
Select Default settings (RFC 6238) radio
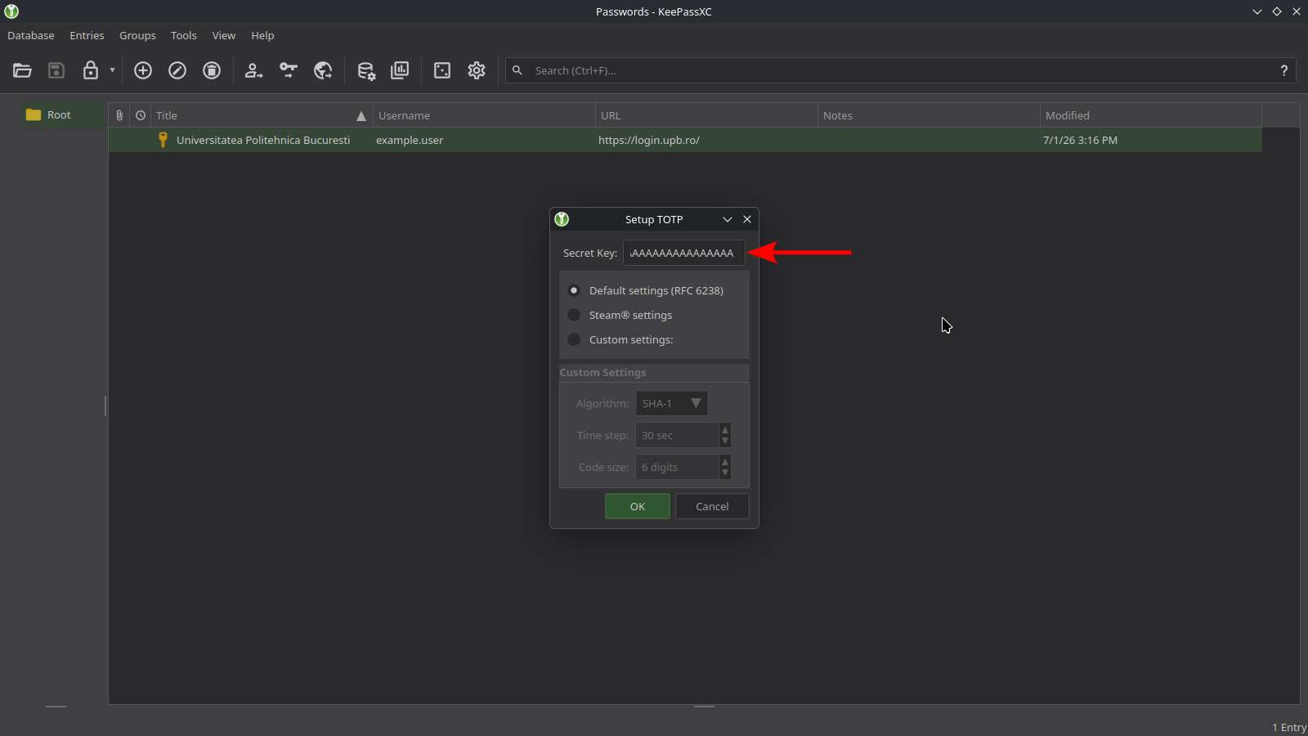[x=574, y=290]
